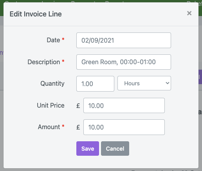Click the pound symbol beside Amount
This screenshot has width=202, height=171.
point(78,127)
